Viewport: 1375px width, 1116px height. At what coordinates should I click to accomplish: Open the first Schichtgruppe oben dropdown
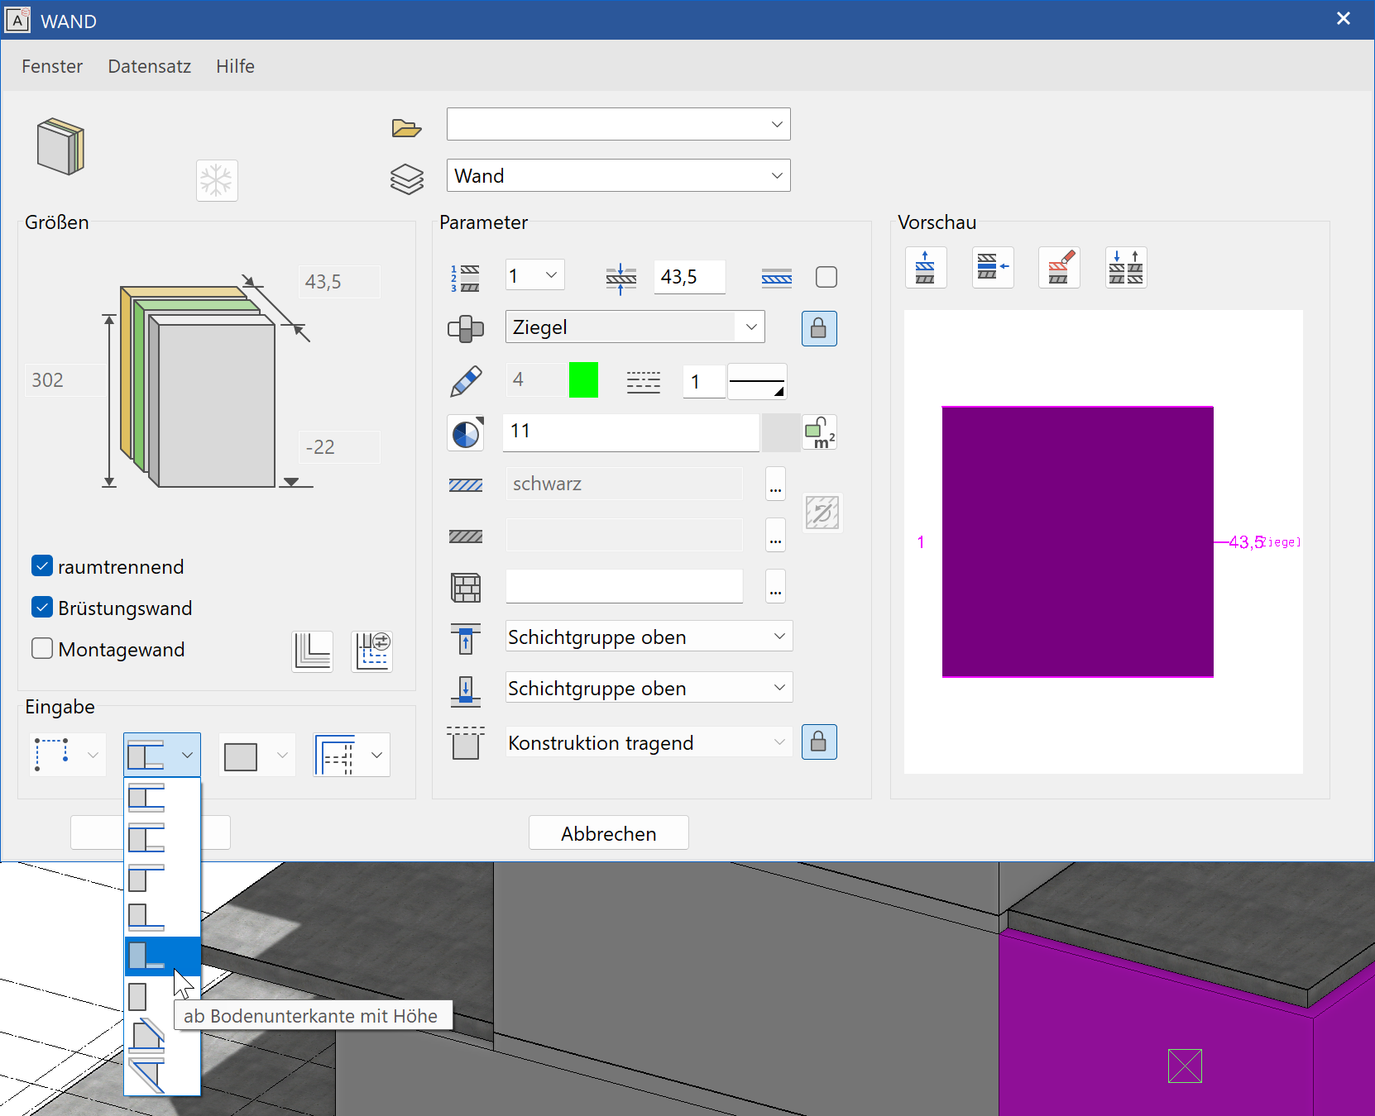649,637
